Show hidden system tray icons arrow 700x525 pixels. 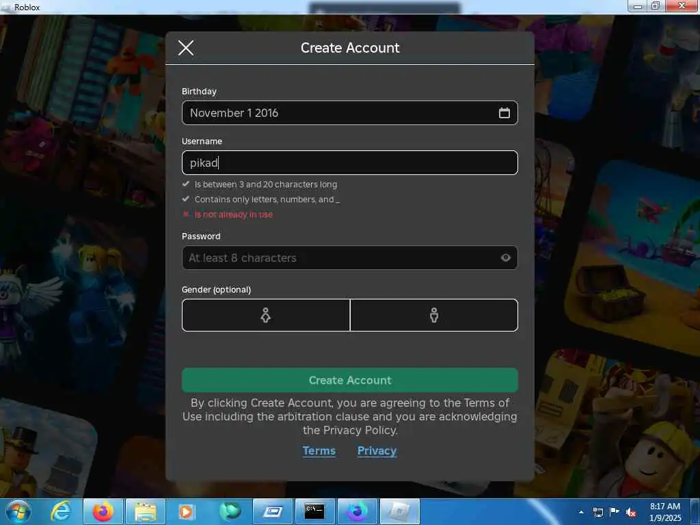click(581, 512)
